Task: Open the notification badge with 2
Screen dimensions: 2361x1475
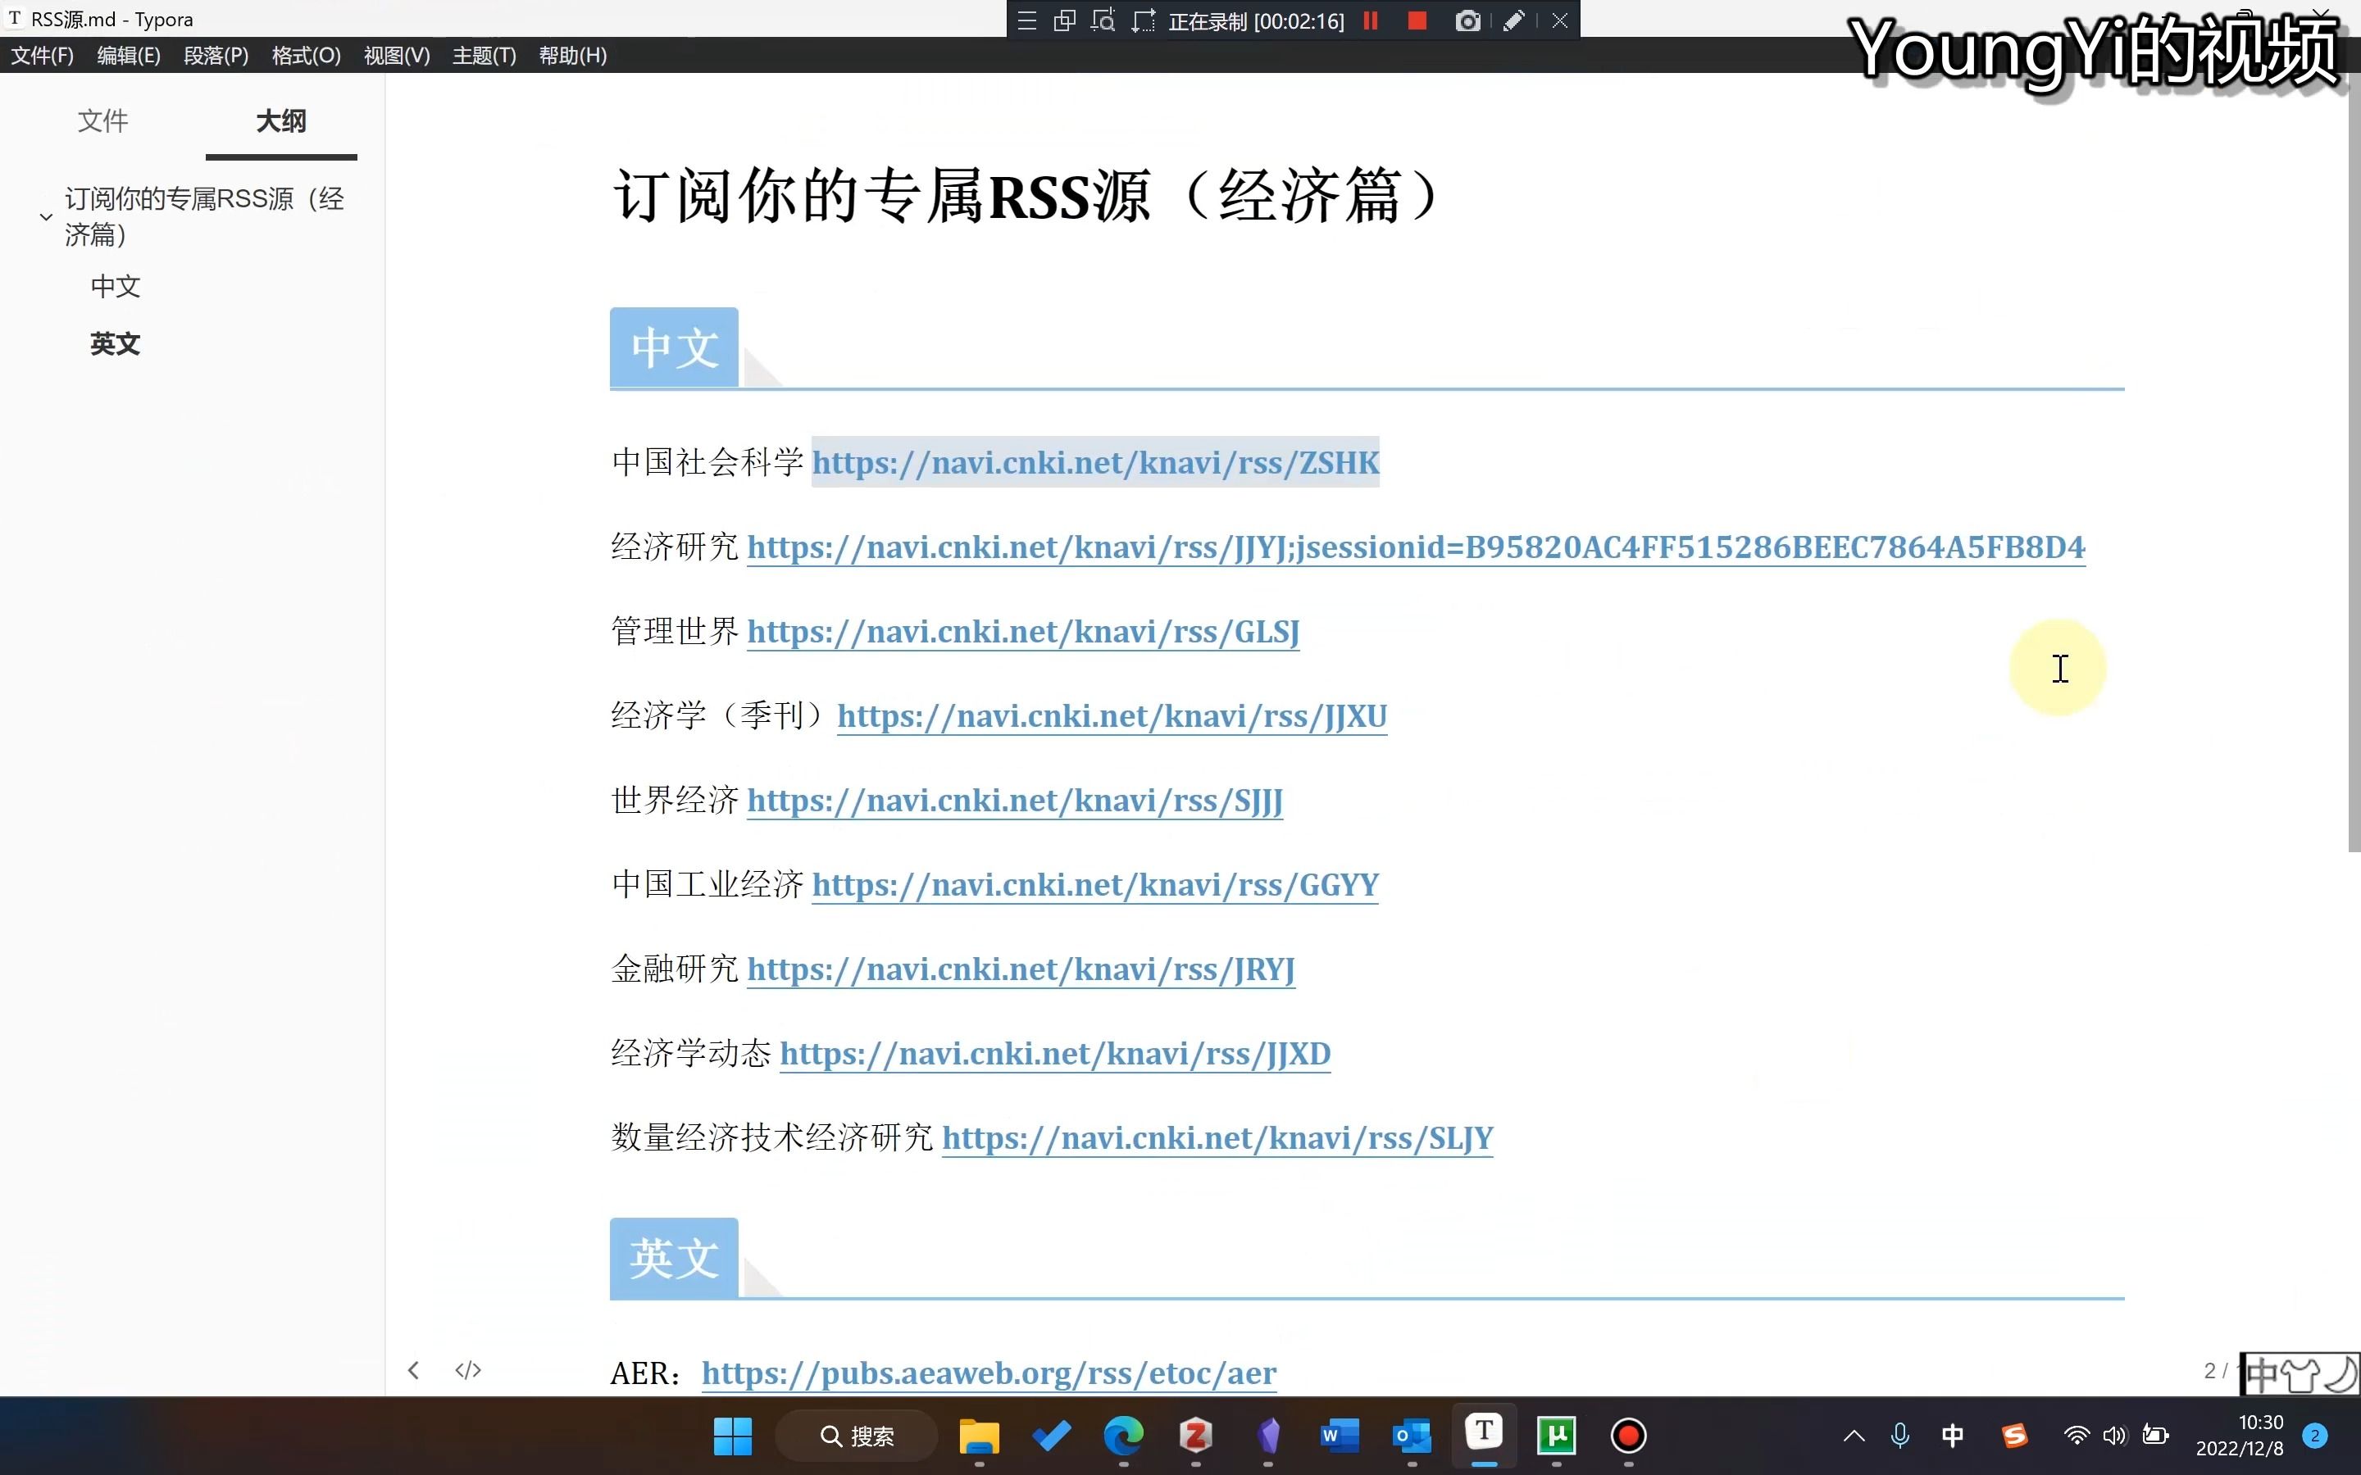Action: [2314, 1436]
